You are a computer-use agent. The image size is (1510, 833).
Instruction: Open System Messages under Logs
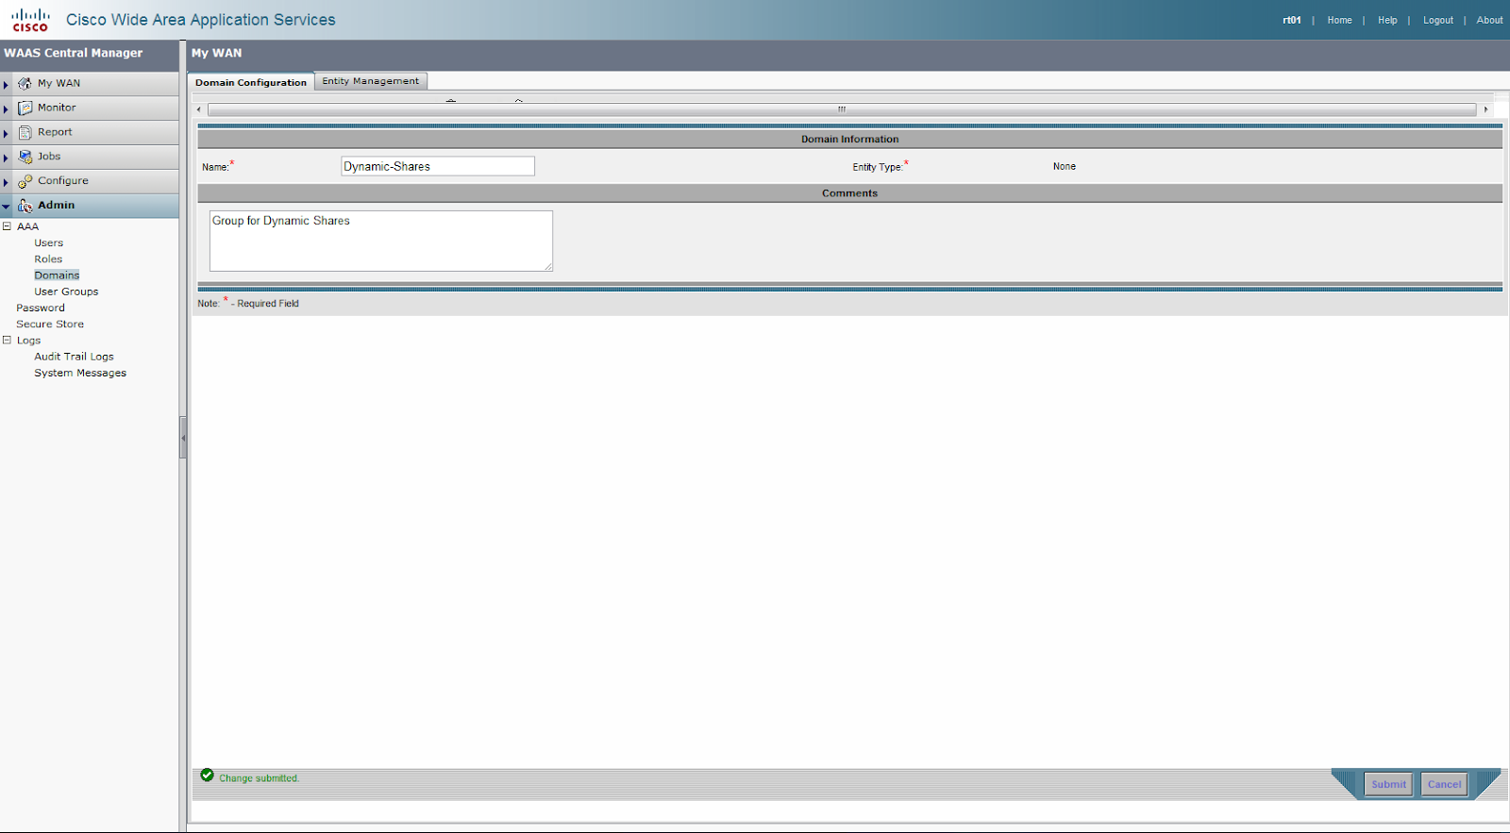80,374
